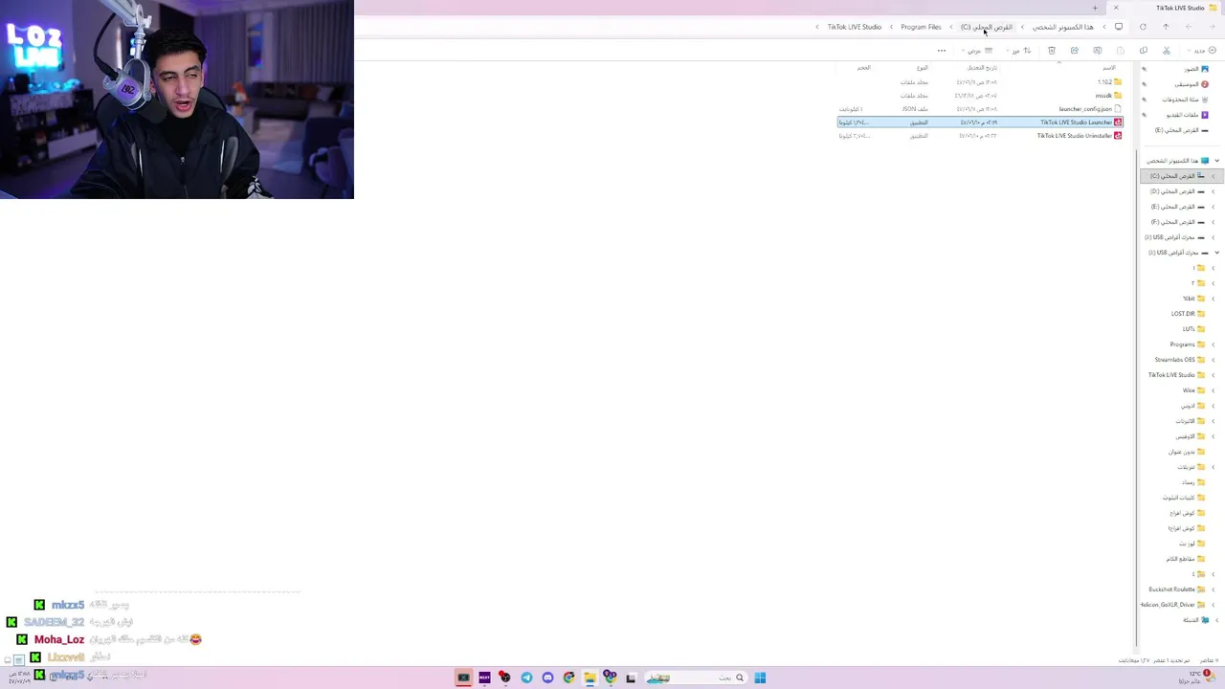The image size is (1225, 689).
Task: Open LOST.DIR folder in sidebar
Action: tap(1188, 314)
